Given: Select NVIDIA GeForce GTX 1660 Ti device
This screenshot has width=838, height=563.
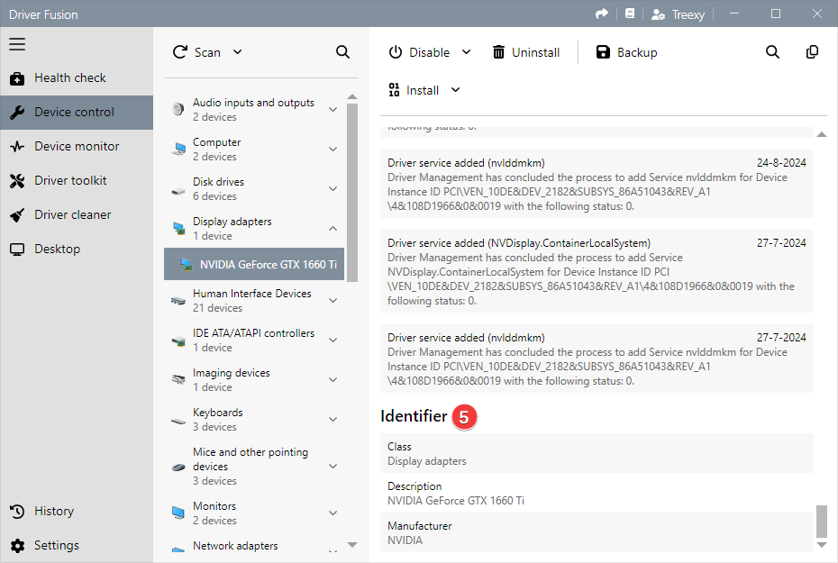Looking at the screenshot, I should [254, 265].
